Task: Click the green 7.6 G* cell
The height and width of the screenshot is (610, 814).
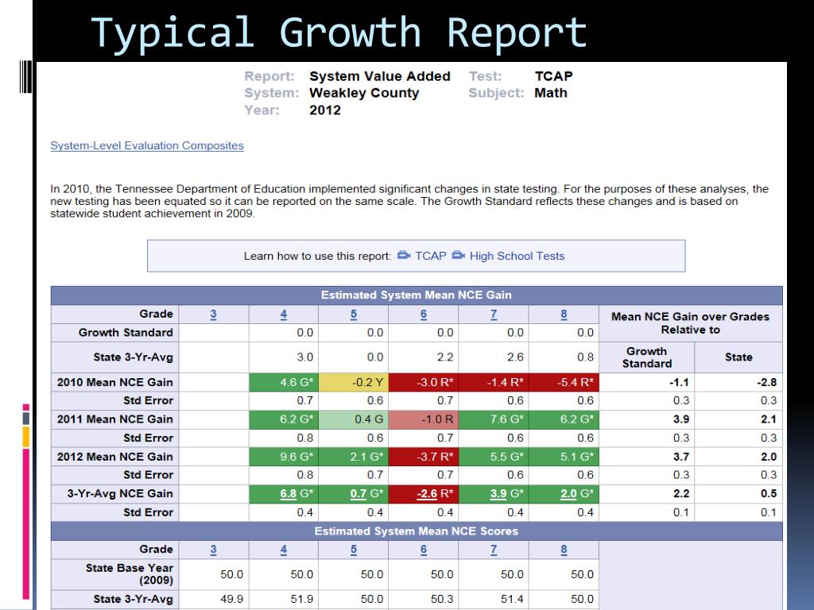Action: click(x=494, y=419)
